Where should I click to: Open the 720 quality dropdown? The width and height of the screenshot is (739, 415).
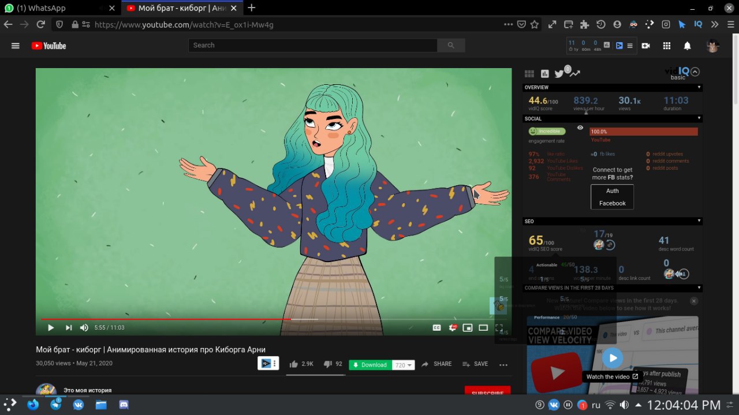point(404,365)
